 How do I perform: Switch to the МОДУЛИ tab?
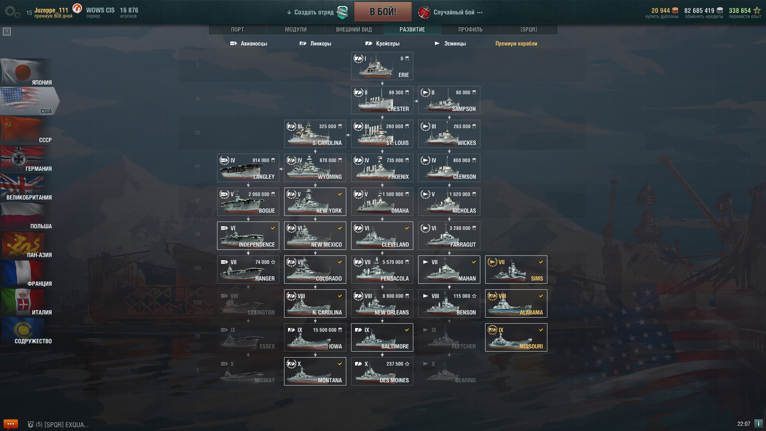click(x=296, y=30)
